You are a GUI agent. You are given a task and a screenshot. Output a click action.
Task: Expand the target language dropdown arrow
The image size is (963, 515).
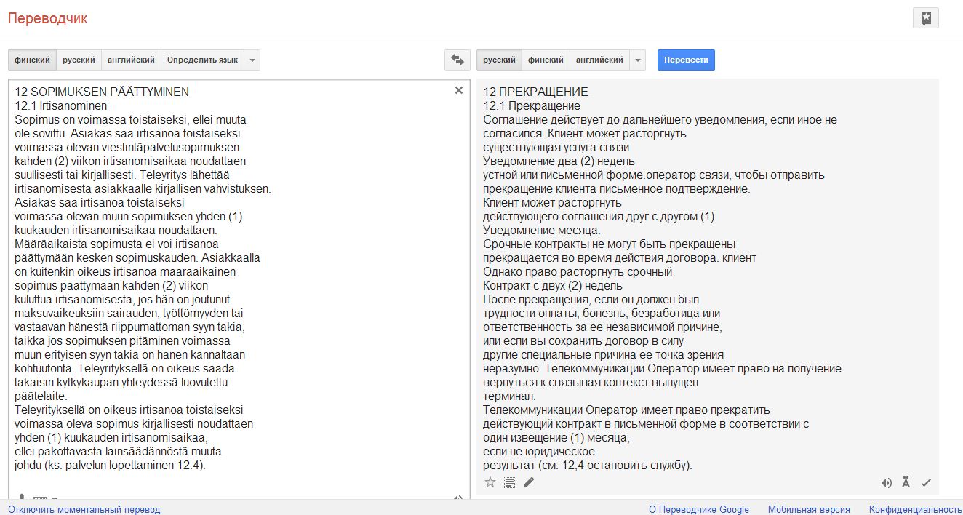[637, 60]
